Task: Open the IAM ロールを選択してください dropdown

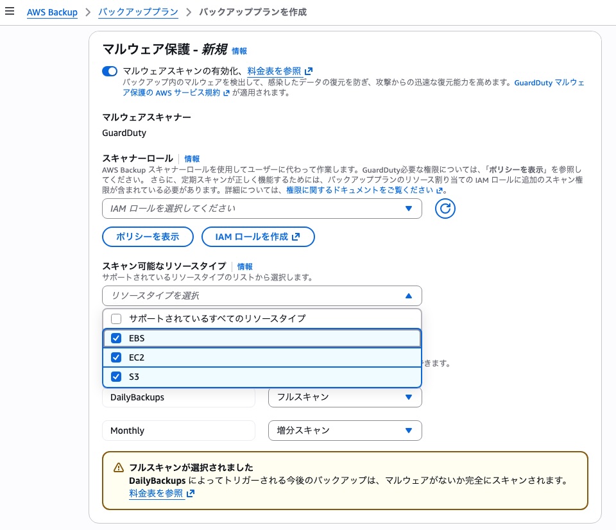Action: pyautogui.click(x=262, y=209)
